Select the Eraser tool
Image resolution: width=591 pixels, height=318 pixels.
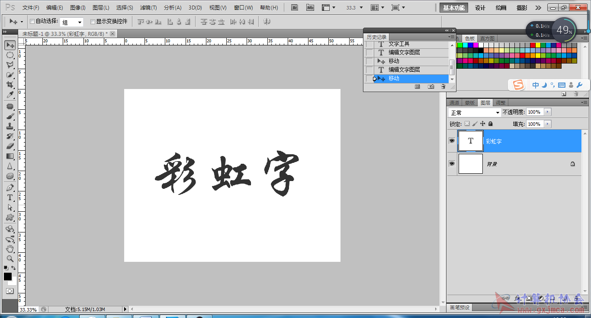pyautogui.click(x=10, y=146)
